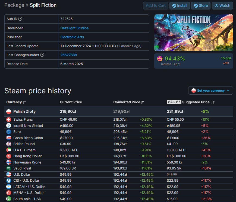
Task: Click the U.A.E. Dirham +45% difference
Action: point(206,150)
